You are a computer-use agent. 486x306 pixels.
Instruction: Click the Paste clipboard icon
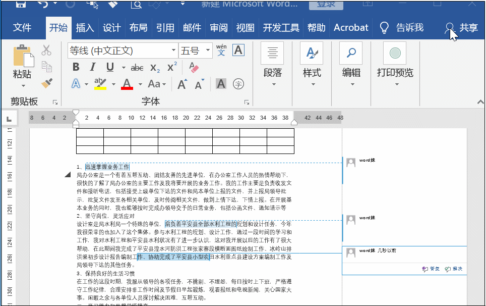click(x=23, y=56)
